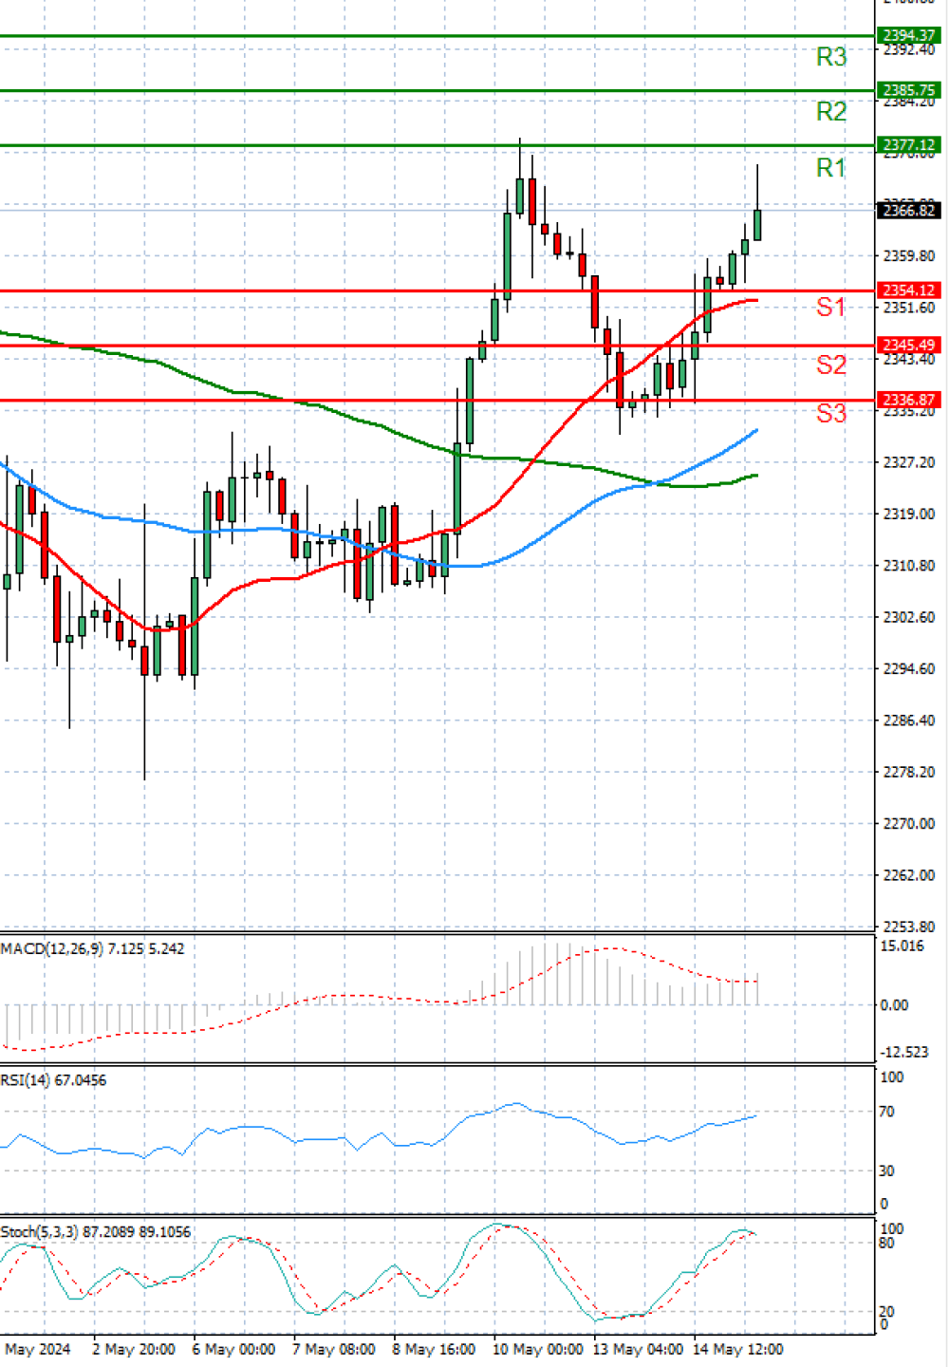Click the R2 resistance label
This screenshot has height=1367, width=949.
[x=831, y=112]
